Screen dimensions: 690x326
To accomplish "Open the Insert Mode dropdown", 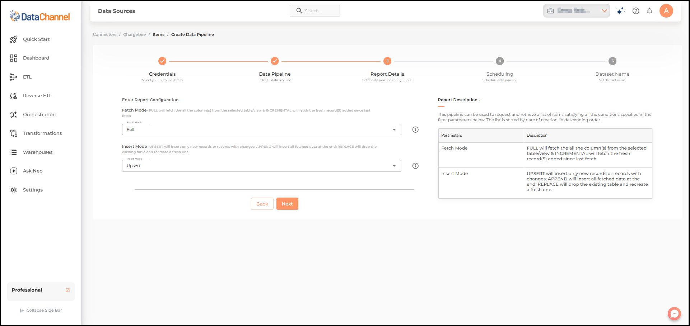I will (261, 166).
